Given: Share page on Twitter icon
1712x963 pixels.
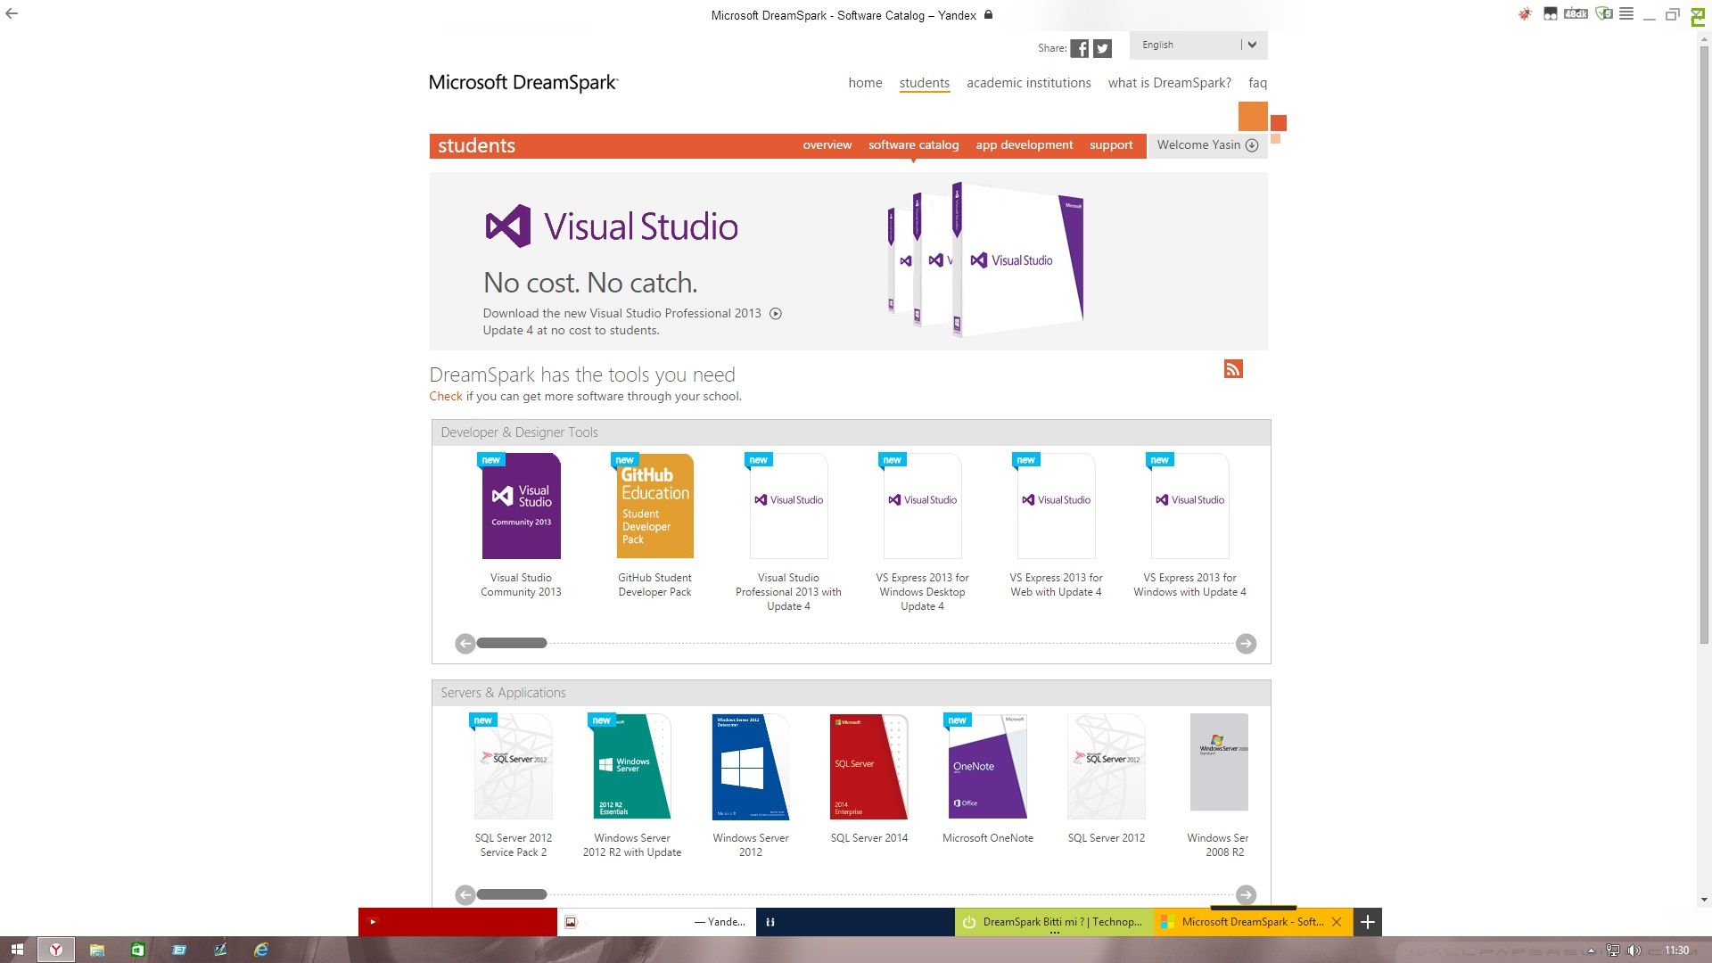Looking at the screenshot, I should pyautogui.click(x=1103, y=49).
